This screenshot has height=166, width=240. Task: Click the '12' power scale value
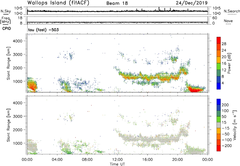pyautogui.click(x=224, y=70)
